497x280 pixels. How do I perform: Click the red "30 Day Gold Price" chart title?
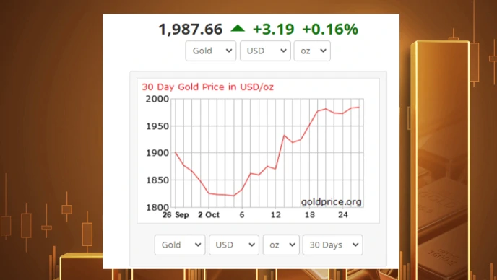(207, 87)
